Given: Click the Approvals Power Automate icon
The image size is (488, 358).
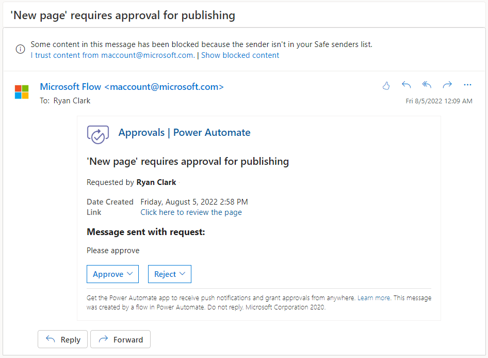Looking at the screenshot, I should tap(97, 134).
